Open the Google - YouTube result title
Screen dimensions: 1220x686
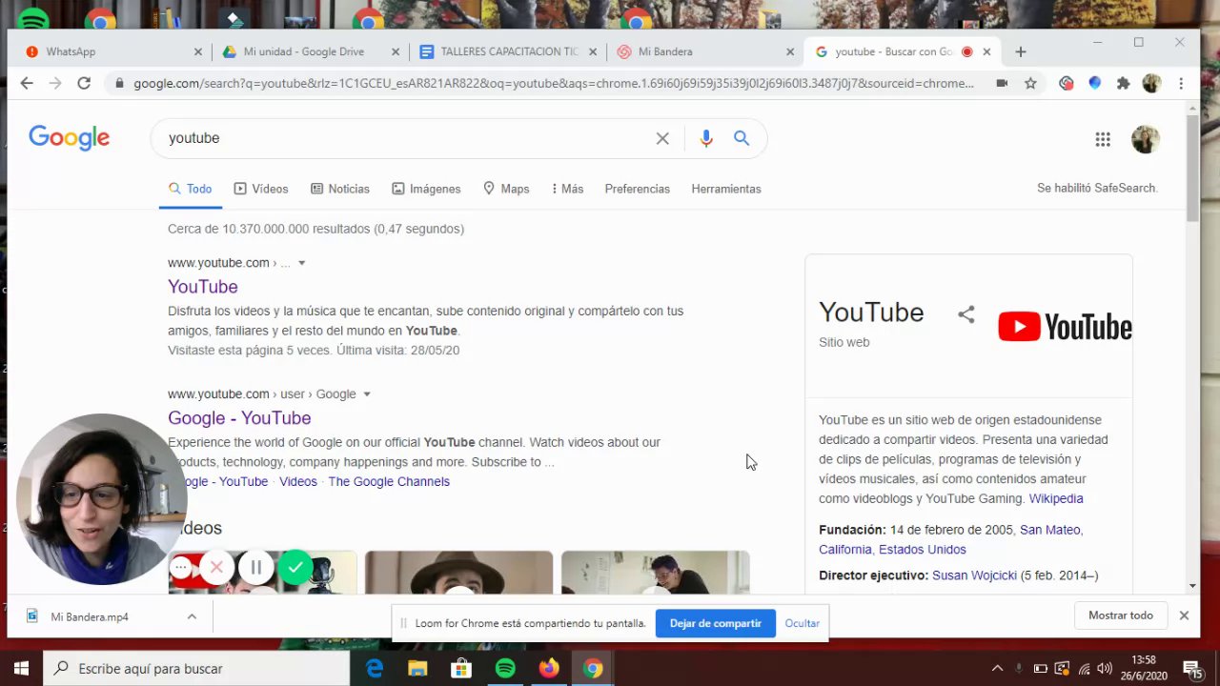click(x=239, y=418)
